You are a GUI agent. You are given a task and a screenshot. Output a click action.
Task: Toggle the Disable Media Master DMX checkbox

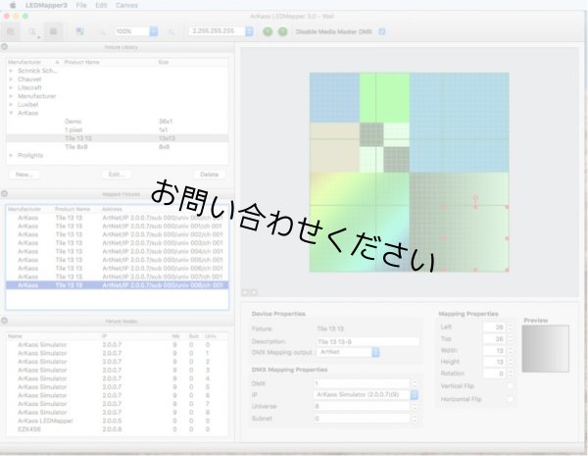click(382, 31)
